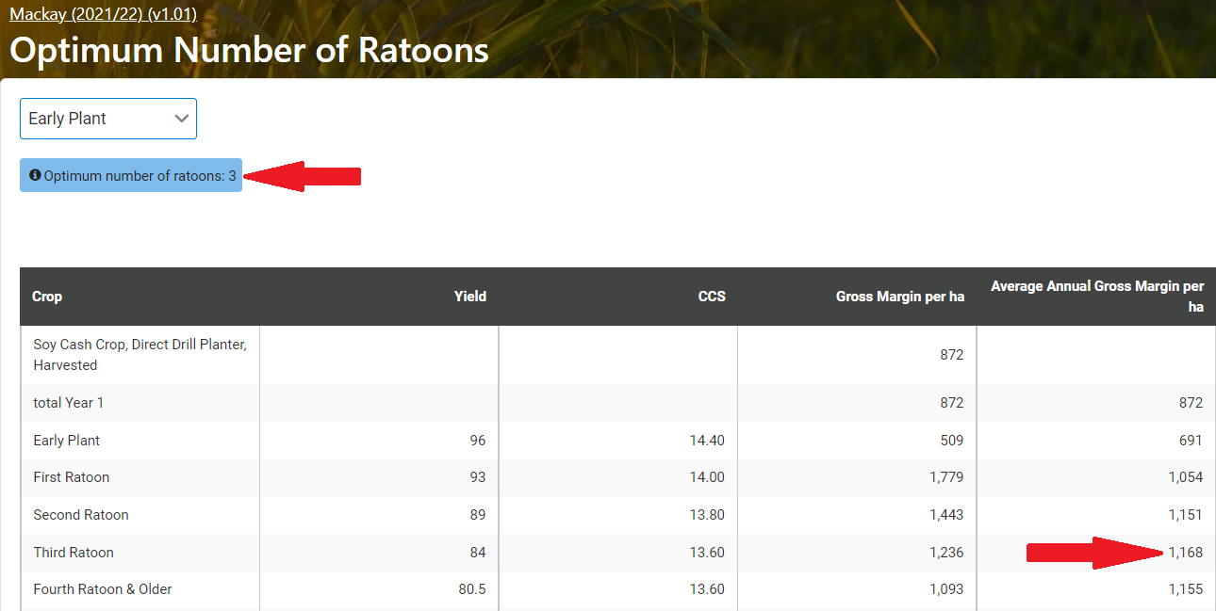Click the 'Optimum number of ratoons: 3' banner
Viewport: 1216px width, 611px height.
click(139, 176)
